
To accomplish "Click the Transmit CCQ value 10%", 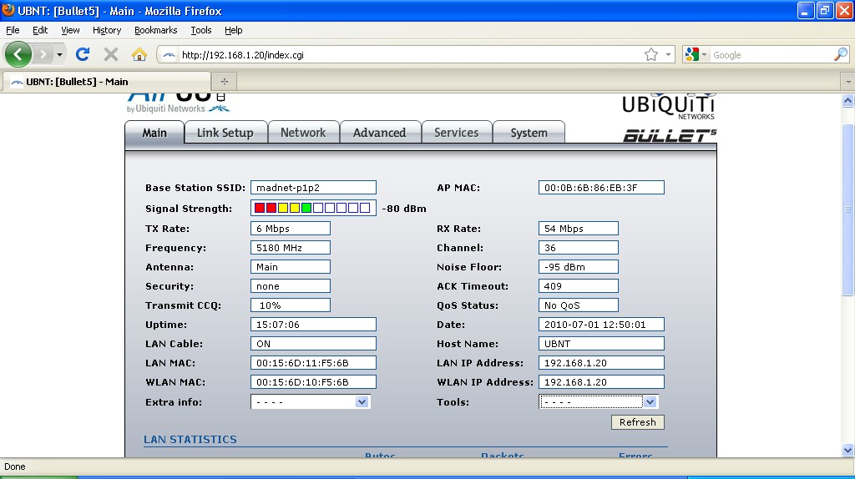I will [290, 305].
